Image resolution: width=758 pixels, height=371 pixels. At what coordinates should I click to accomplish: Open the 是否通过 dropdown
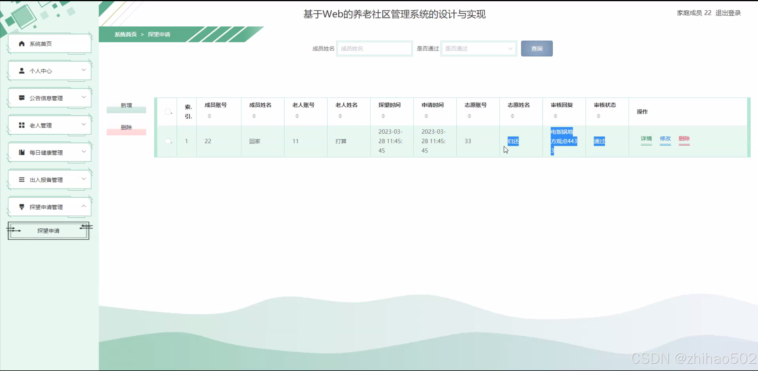pos(479,49)
